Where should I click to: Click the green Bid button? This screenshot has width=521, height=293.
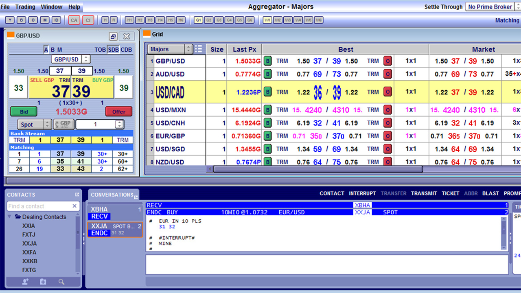(24, 112)
